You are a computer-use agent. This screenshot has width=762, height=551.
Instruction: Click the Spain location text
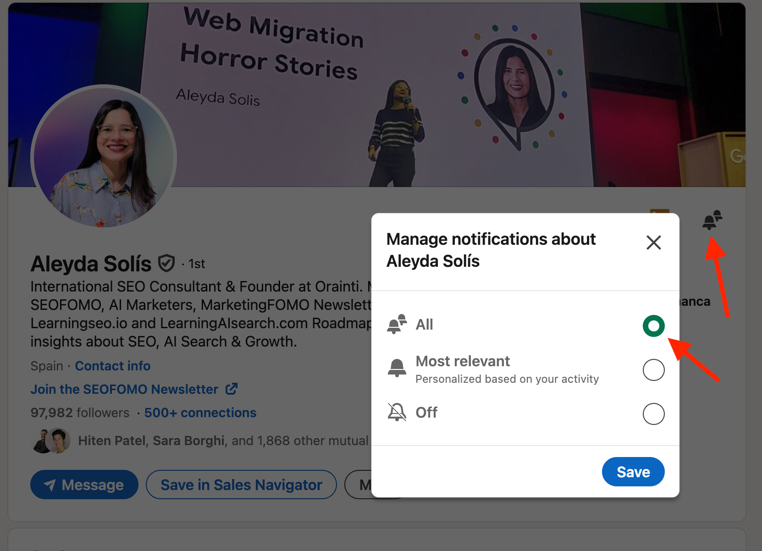47,366
